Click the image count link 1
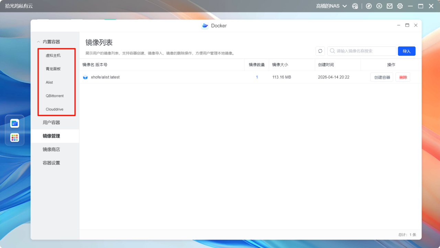The image size is (440, 248). 257,77
